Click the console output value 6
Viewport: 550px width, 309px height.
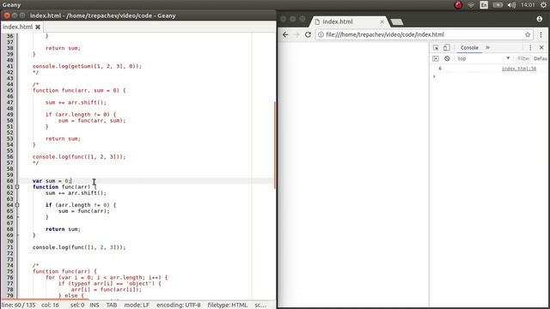pos(440,69)
